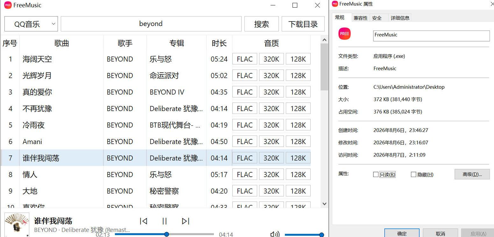
Task: Download 冷雨夜 in FLAC quality
Action: (x=245, y=125)
